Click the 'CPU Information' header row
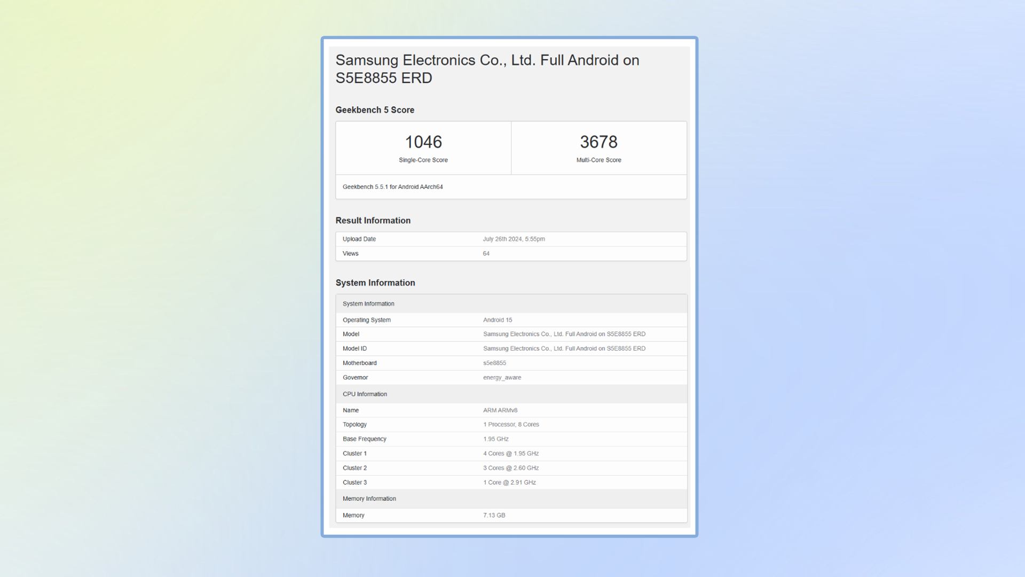Screen dimensions: 1025x577 point(511,394)
